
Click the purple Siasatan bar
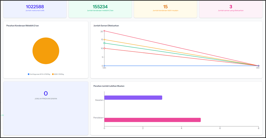pos(133,98)
